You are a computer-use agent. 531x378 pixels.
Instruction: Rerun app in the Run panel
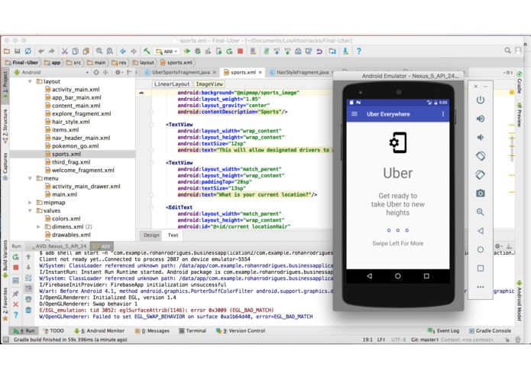(x=15, y=257)
